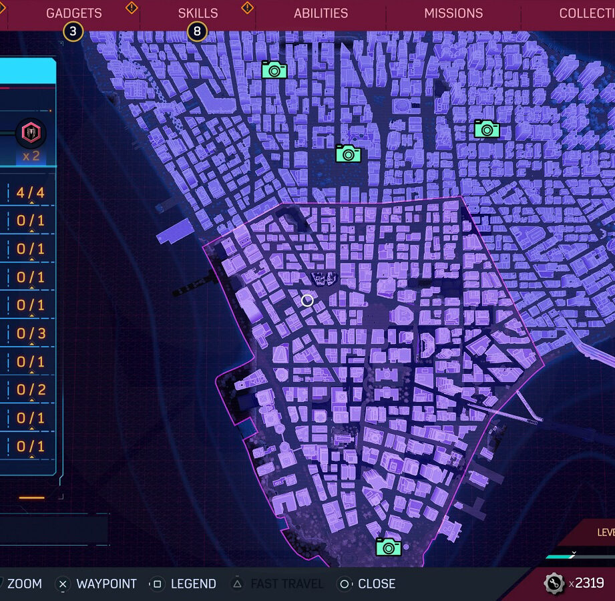Click the hexagonal spider token icon above x2
This screenshot has width=615, height=601.
point(31,133)
